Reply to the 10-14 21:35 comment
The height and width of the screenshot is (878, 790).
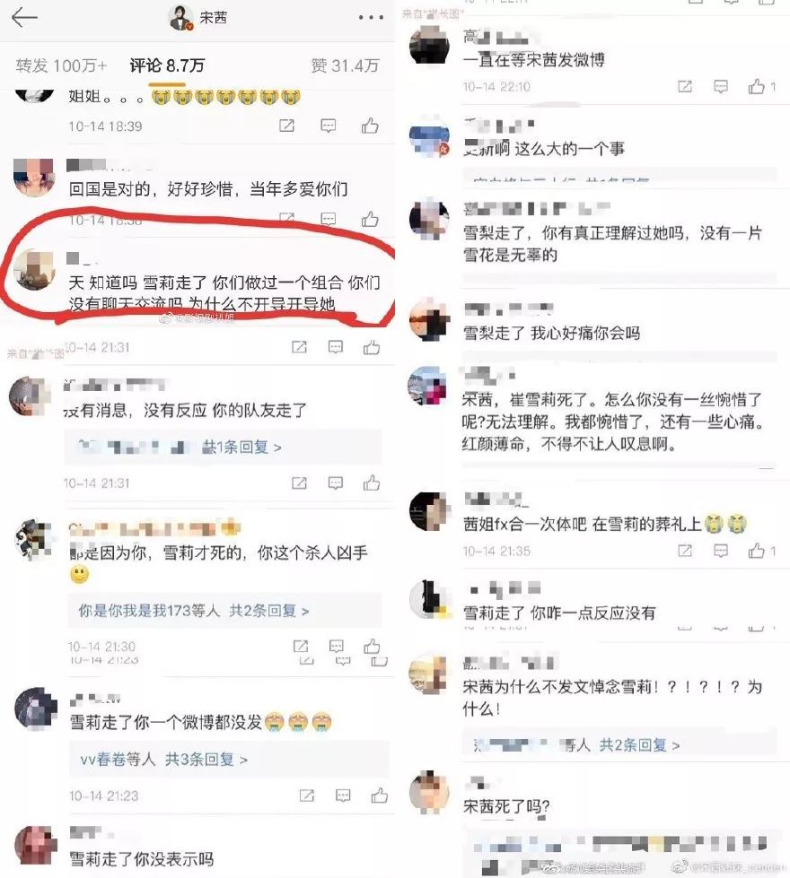(x=721, y=551)
